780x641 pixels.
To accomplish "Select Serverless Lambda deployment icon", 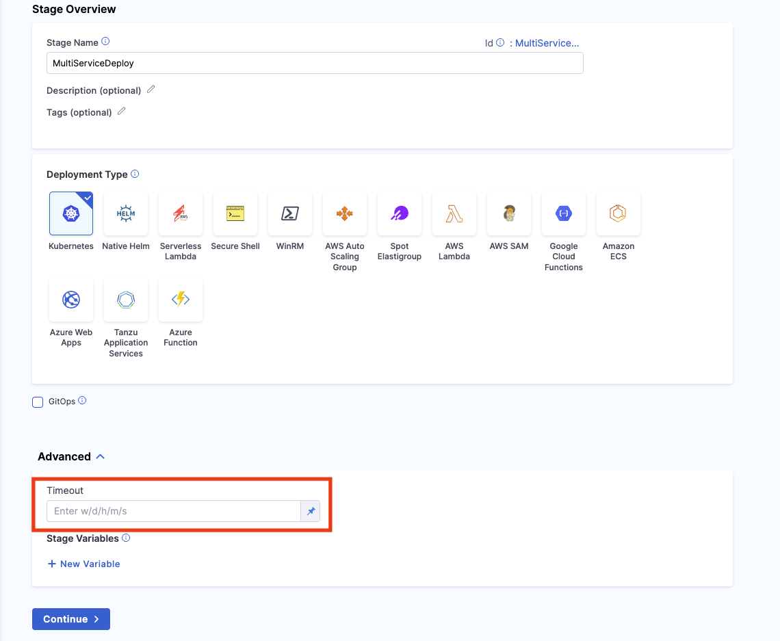I will click(181, 213).
